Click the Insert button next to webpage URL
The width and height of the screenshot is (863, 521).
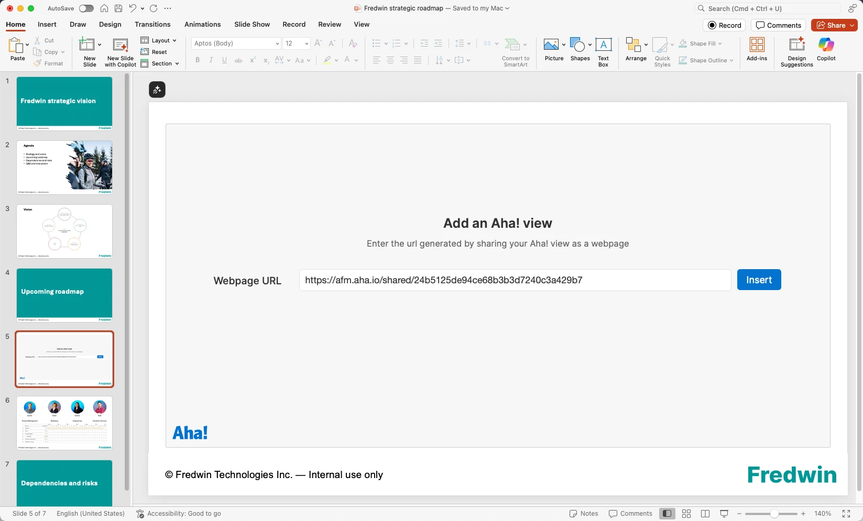coord(759,280)
